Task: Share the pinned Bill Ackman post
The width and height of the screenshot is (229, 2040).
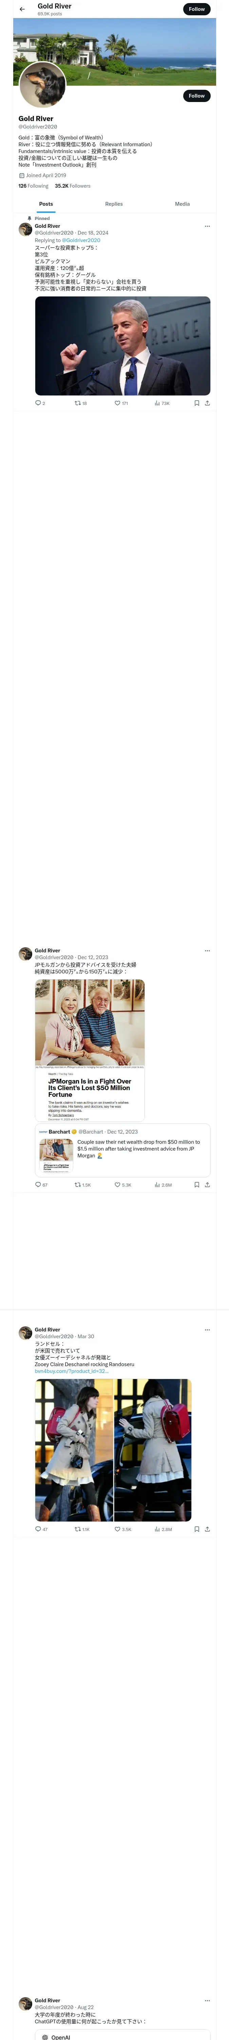Action: (207, 403)
